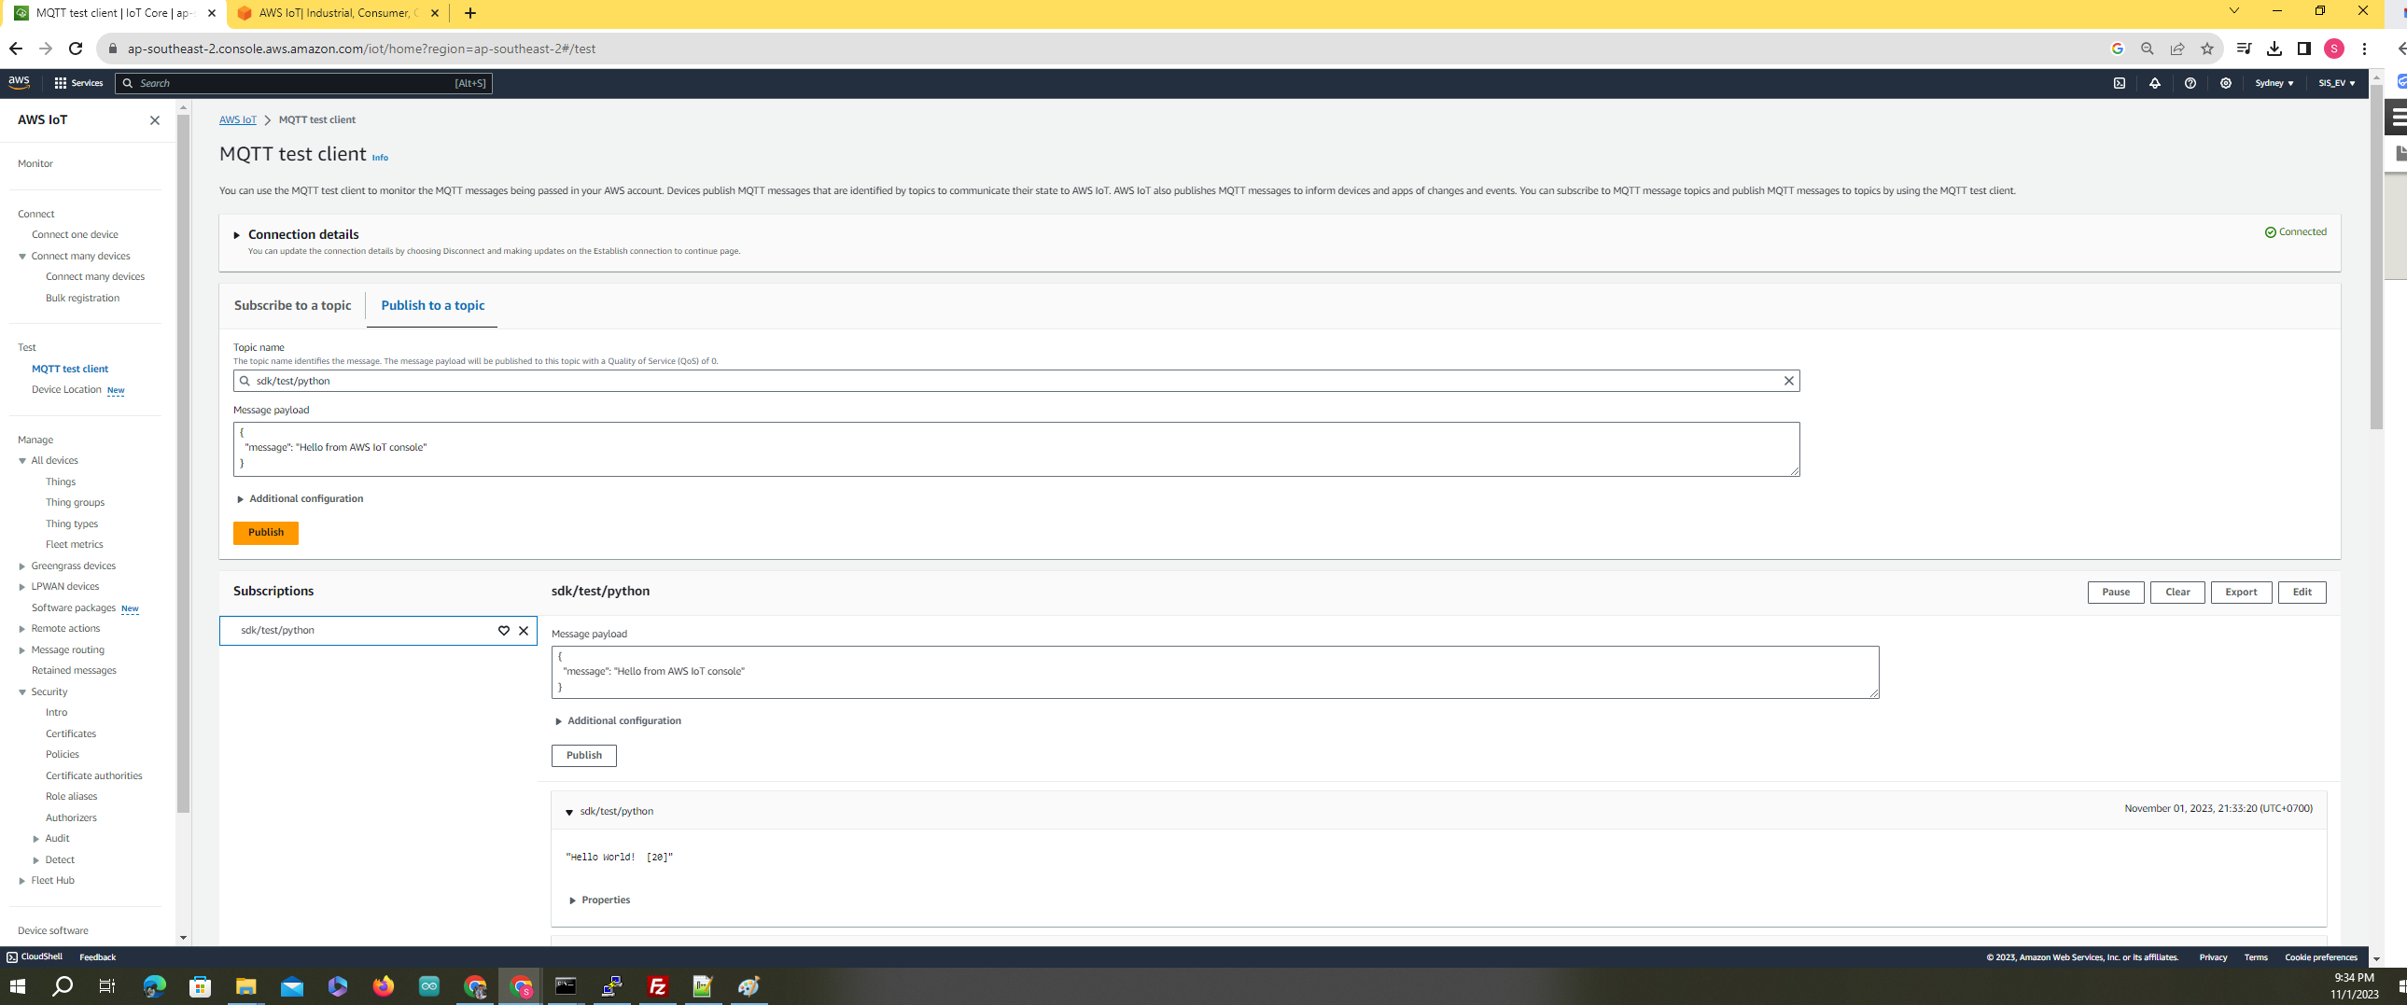Export subscription messages
The width and height of the screenshot is (2407, 1005).
[2241, 593]
